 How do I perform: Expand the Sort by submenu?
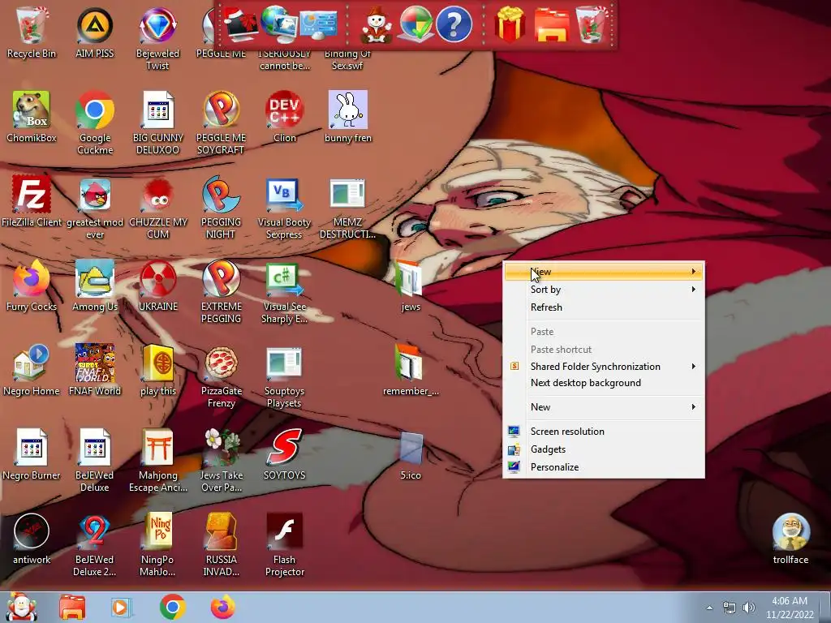(x=604, y=290)
